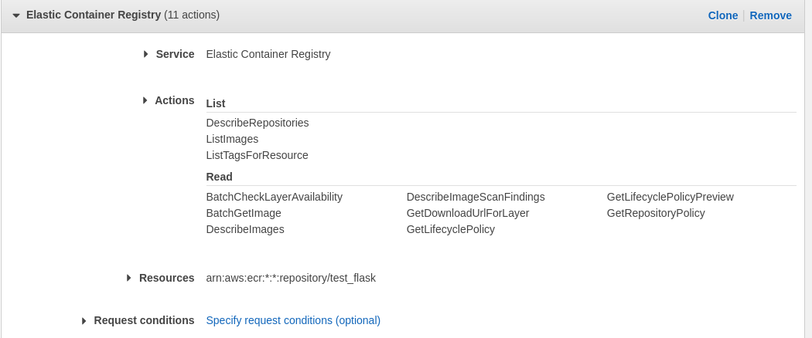
Task: Click the Request conditions label
Action: [x=144, y=320]
